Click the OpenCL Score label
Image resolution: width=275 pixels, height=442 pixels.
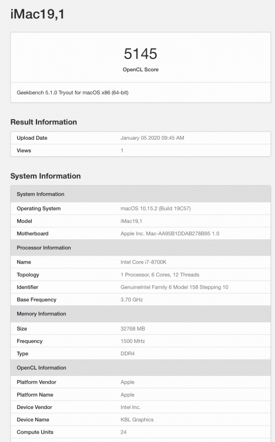click(140, 70)
